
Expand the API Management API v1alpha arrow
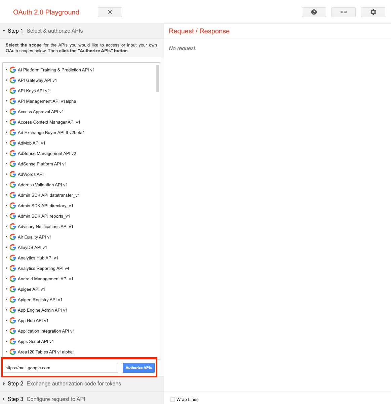pyautogui.click(x=6, y=101)
